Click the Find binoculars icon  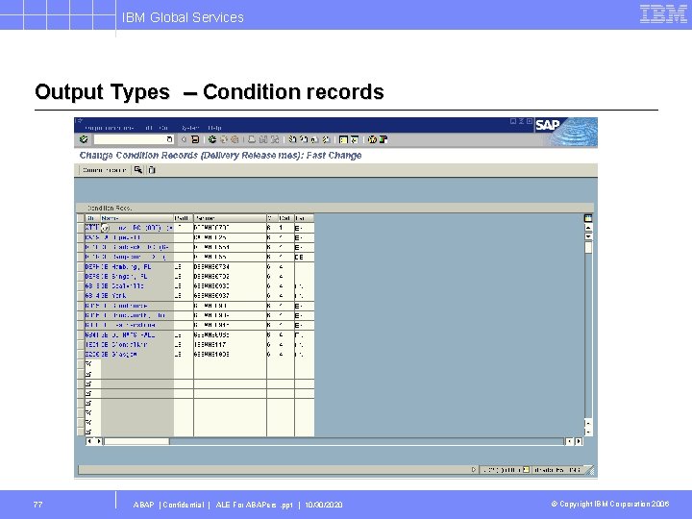pos(263,139)
